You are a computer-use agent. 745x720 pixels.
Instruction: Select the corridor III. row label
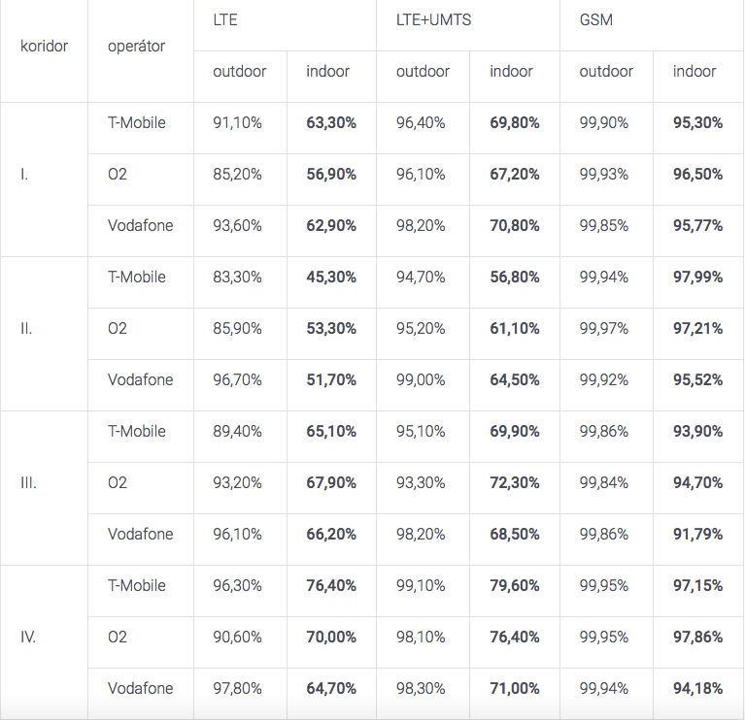(28, 482)
